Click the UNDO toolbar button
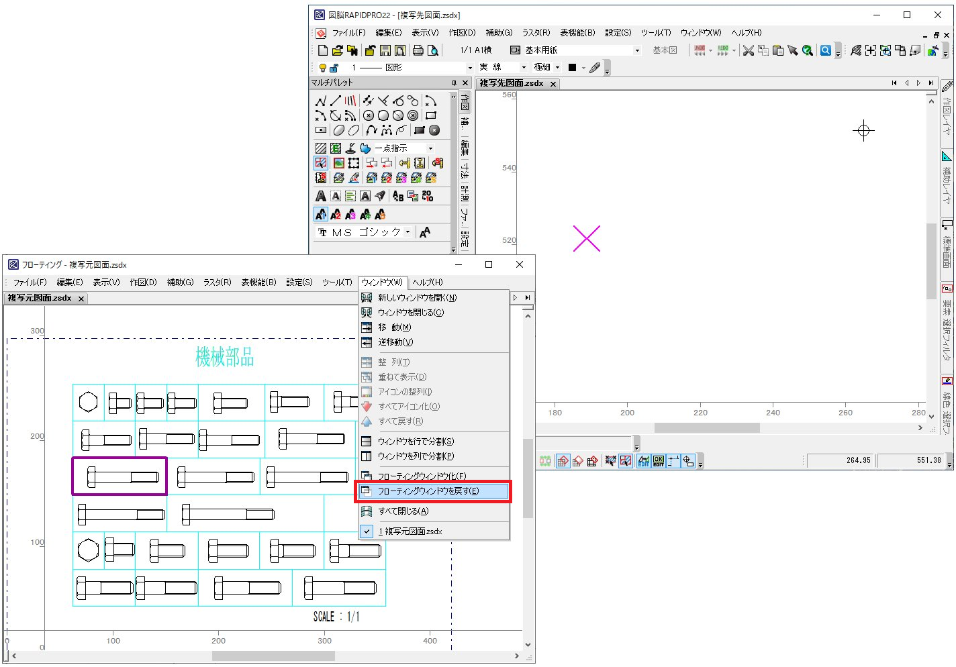This screenshot has height=667, width=956. (x=700, y=50)
